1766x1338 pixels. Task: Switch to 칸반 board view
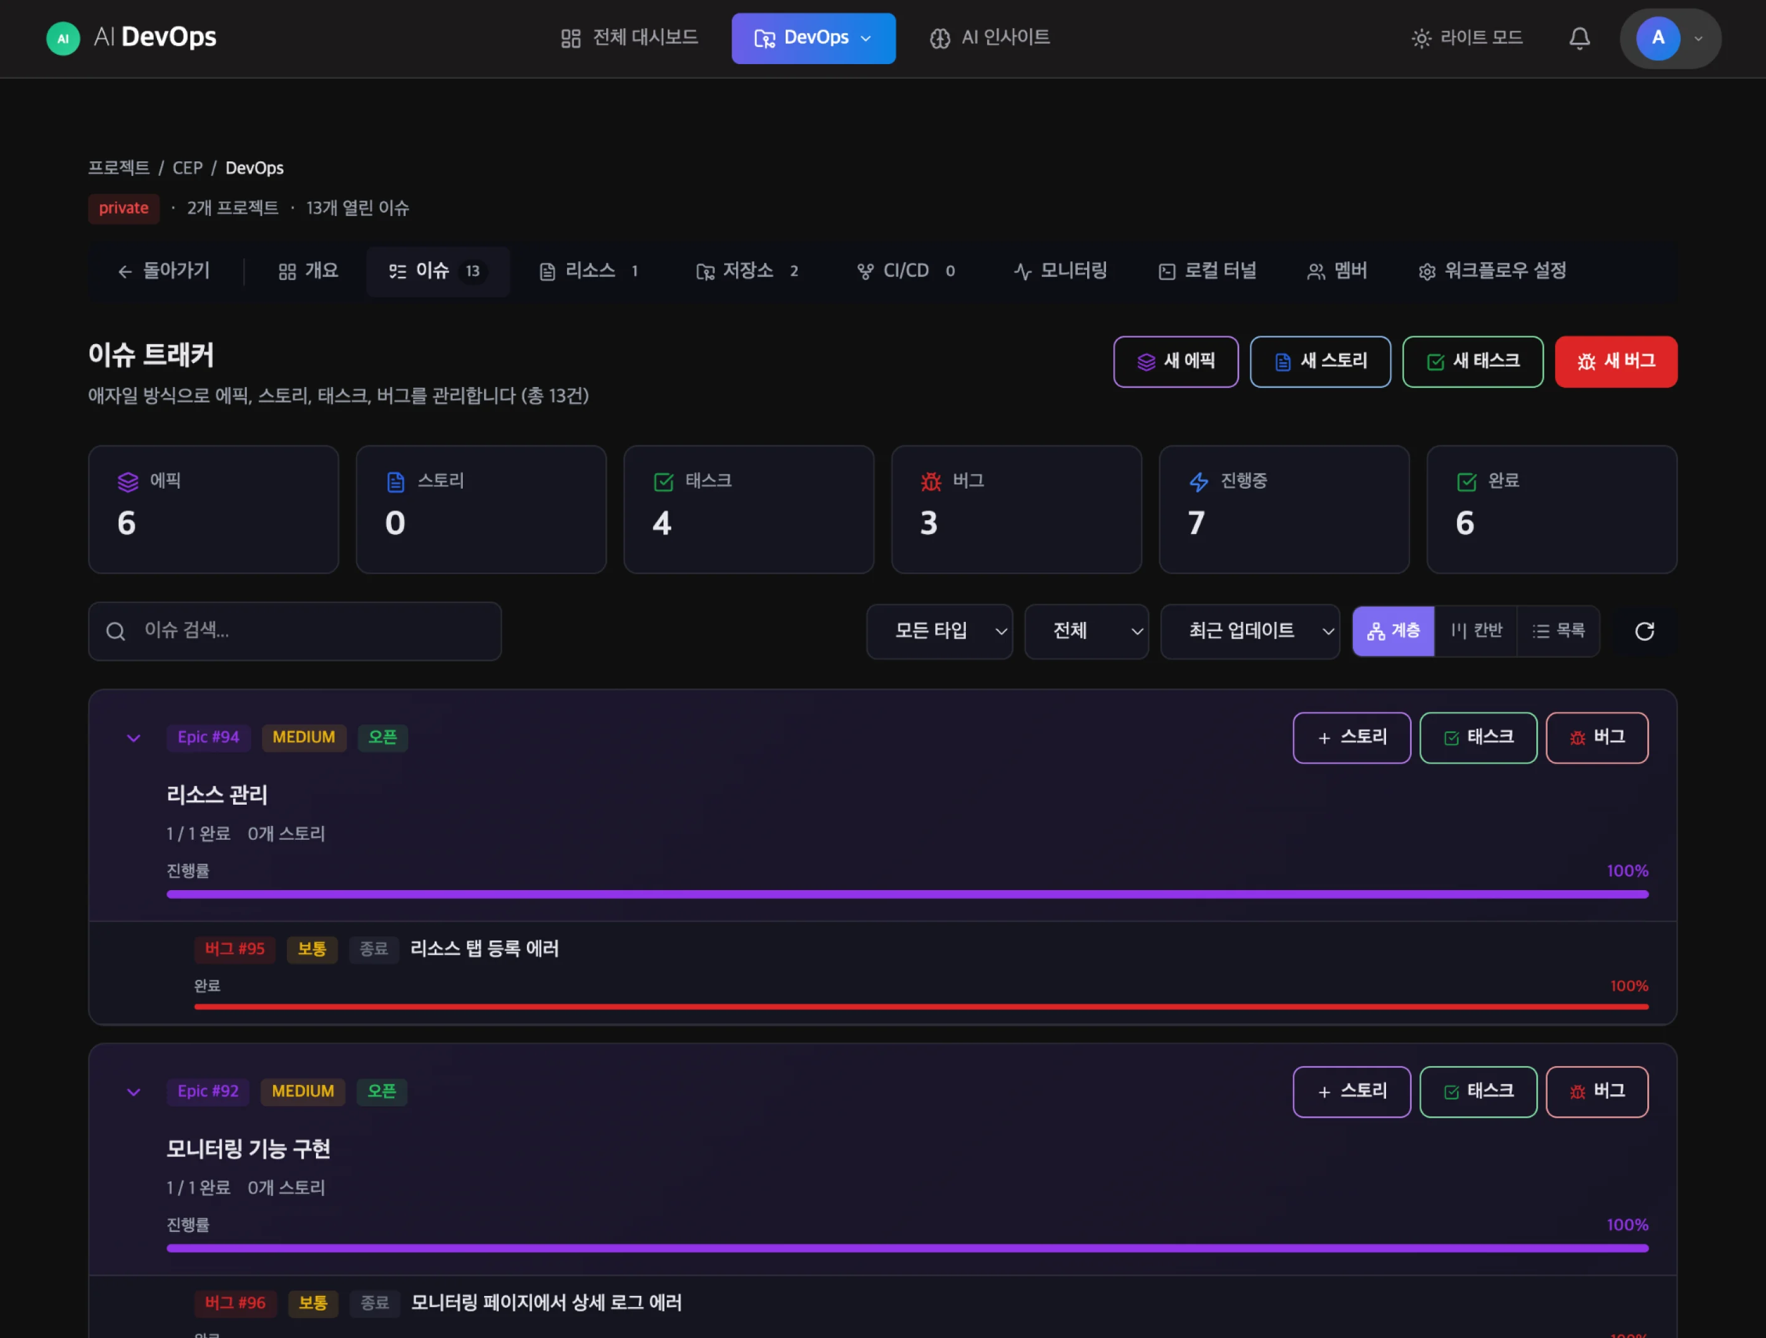1476,631
